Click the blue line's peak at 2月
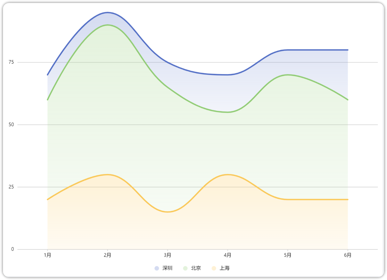Viewport: 387px width, 280px height. [x=107, y=12]
